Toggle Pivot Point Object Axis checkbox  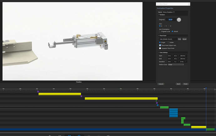point(160,45)
